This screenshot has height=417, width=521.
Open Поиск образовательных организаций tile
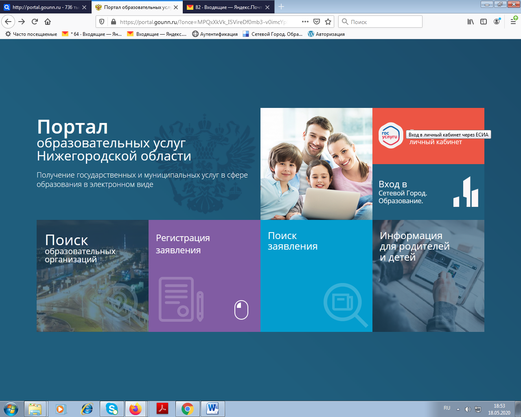pos(92,276)
